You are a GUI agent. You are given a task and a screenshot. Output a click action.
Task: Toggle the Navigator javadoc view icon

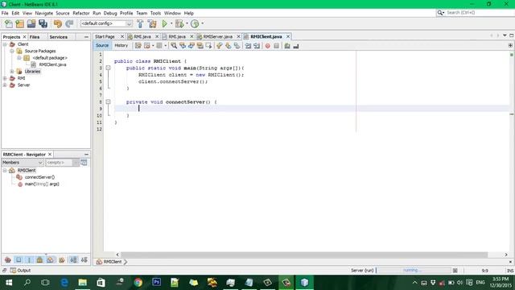point(84,163)
